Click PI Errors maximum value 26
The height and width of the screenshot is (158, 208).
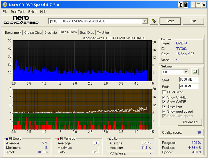point(46,148)
